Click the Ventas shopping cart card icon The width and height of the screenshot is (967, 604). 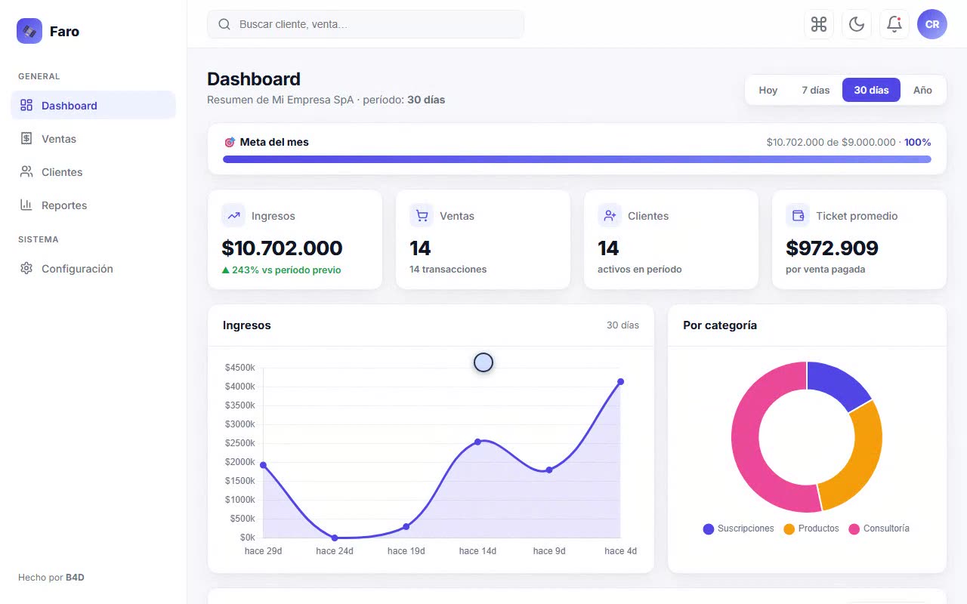click(x=422, y=215)
